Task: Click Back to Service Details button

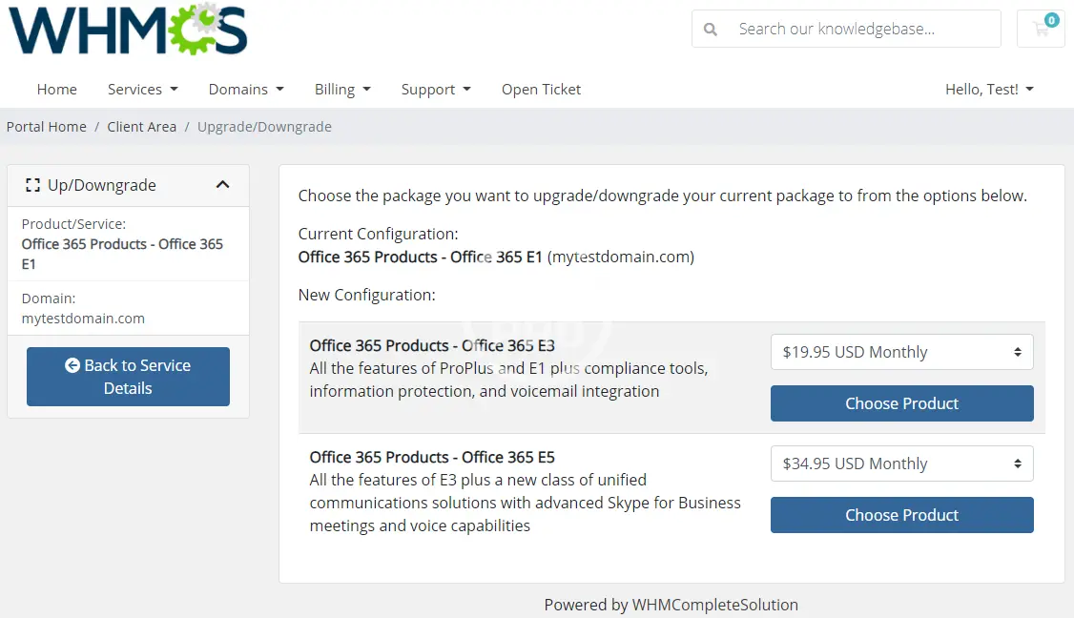Action: click(x=128, y=377)
